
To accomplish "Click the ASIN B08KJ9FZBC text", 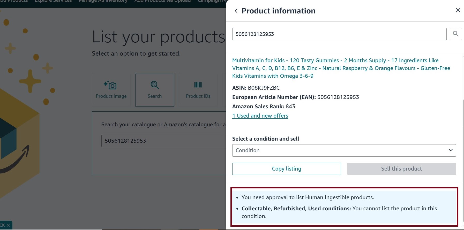I will click(256, 88).
